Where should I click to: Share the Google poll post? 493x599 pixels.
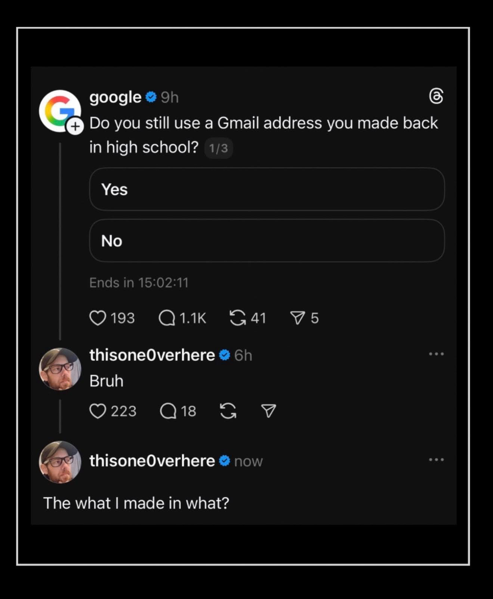297,318
